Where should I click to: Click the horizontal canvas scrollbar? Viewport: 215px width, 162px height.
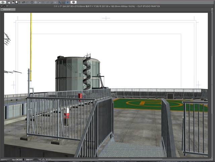(130, 160)
